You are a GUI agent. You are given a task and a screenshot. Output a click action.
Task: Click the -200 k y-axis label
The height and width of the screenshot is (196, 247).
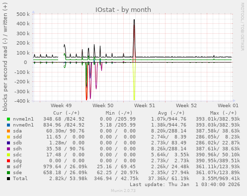point(22,82)
